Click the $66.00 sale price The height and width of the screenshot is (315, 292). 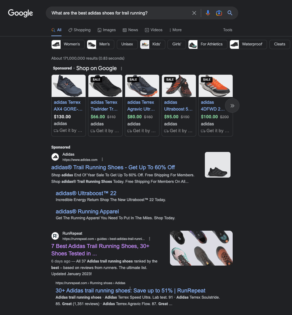(98, 117)
